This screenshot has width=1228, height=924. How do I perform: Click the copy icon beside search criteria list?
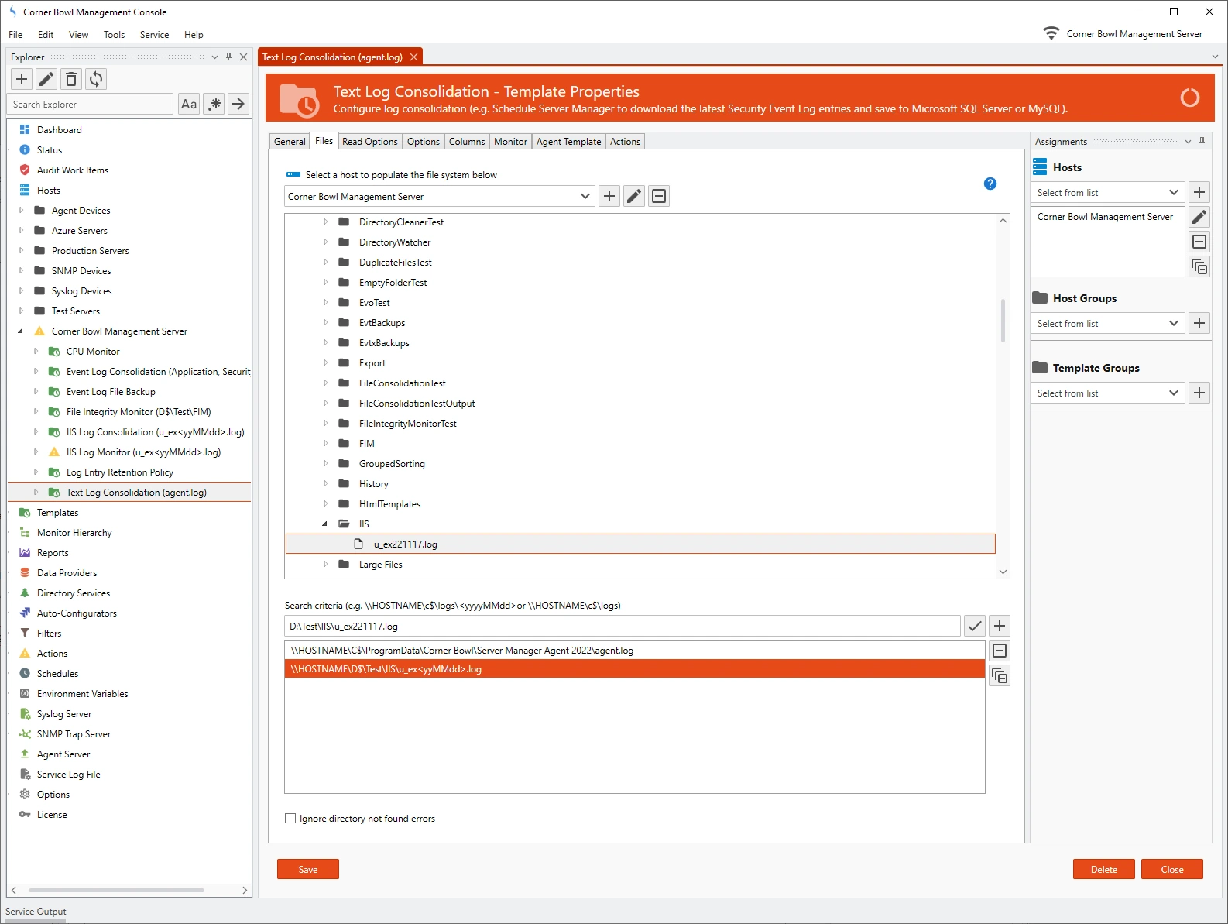tap(1000, 676)
